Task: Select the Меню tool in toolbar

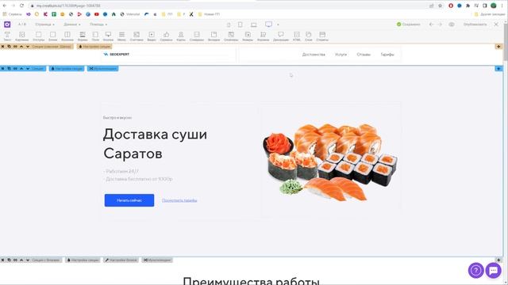Action: [121, 36]
